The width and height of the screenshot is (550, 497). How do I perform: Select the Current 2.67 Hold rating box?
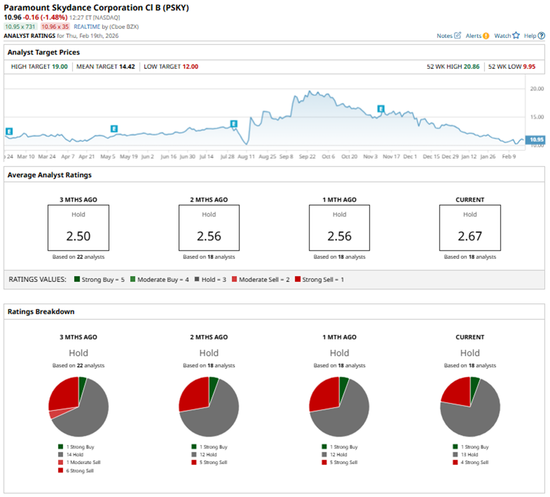pos(470,227)
